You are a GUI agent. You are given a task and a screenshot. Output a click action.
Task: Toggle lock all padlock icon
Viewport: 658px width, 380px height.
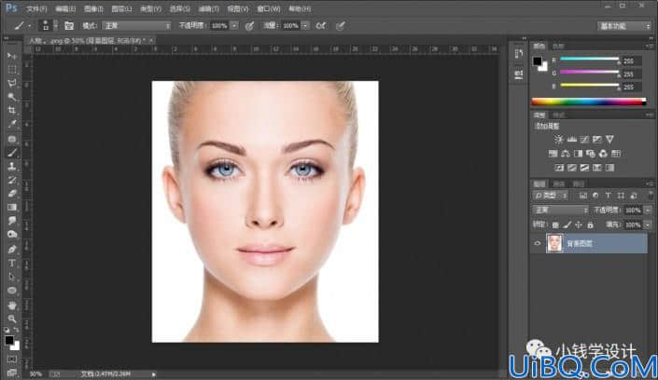590,225
